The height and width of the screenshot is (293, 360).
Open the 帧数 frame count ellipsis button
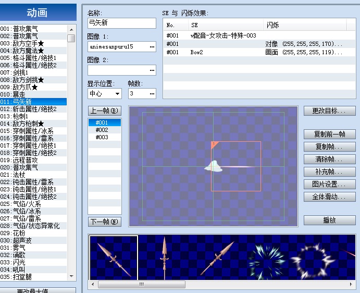152,93
